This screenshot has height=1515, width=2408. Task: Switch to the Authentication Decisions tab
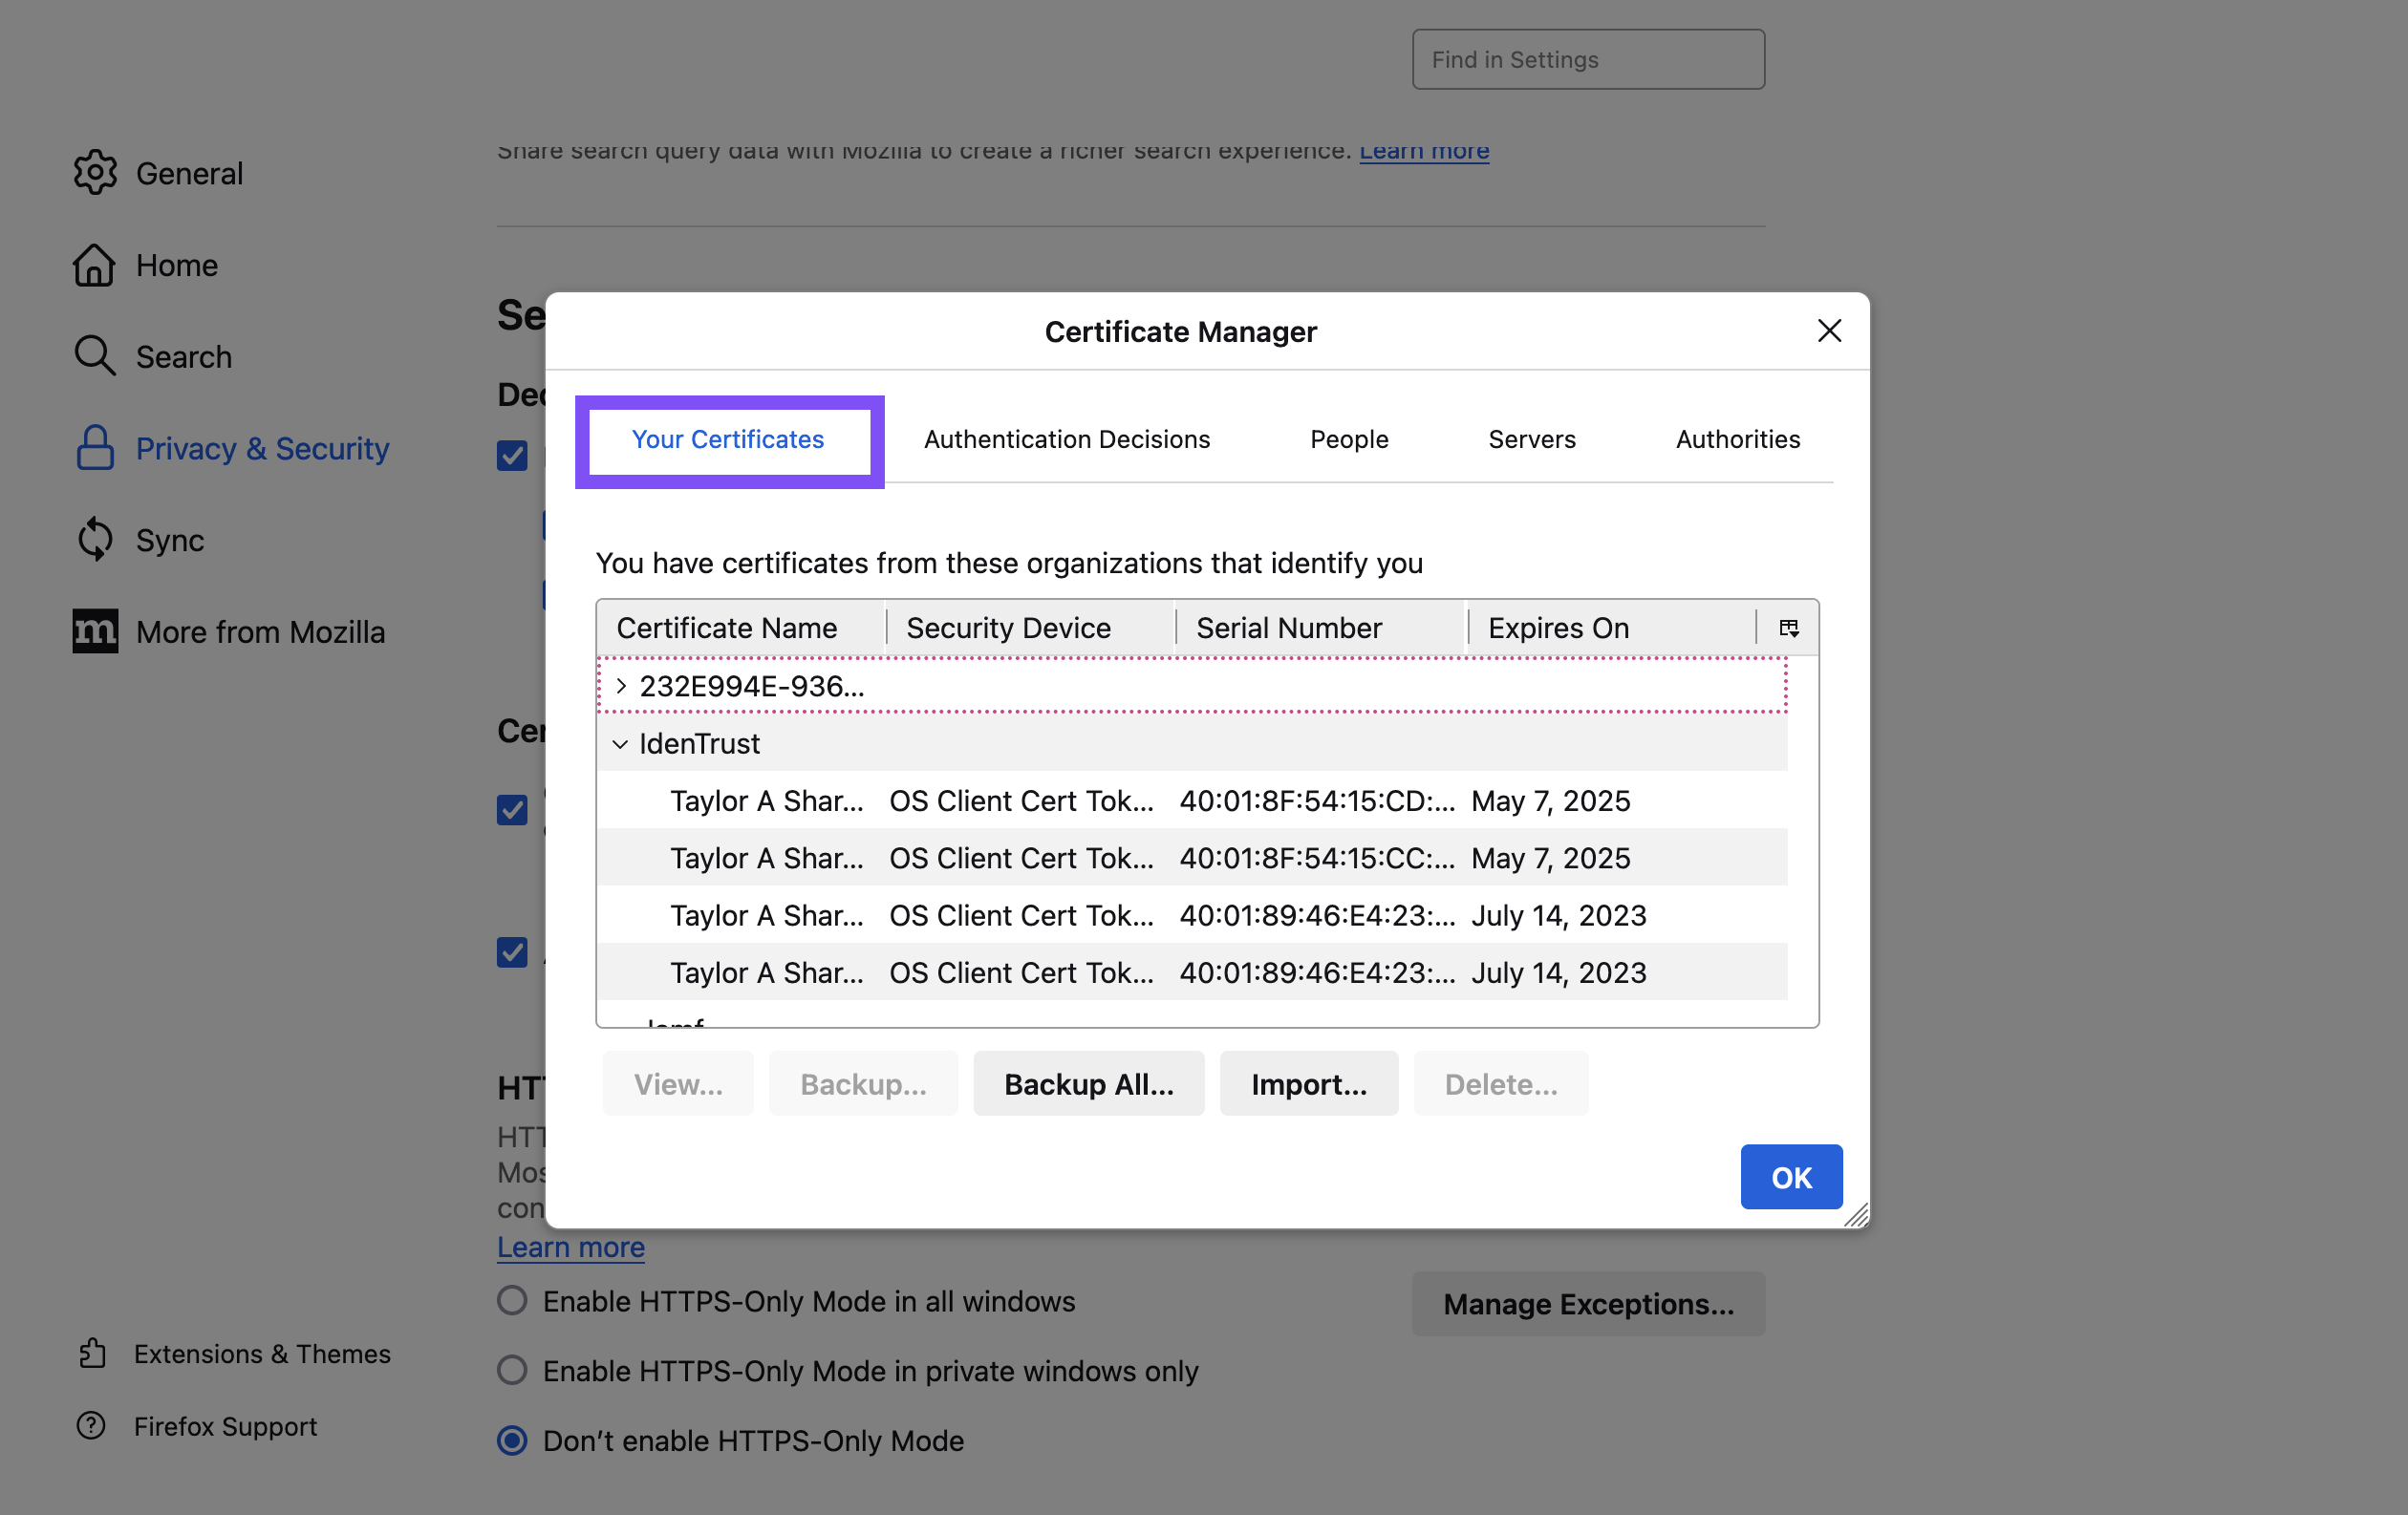[1066, 438]
